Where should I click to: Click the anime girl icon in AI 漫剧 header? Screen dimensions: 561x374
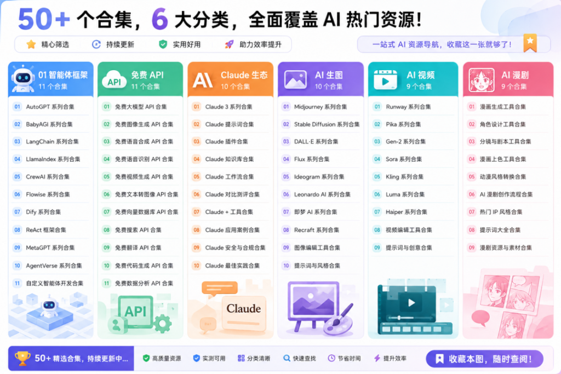(x=481, y=80)
